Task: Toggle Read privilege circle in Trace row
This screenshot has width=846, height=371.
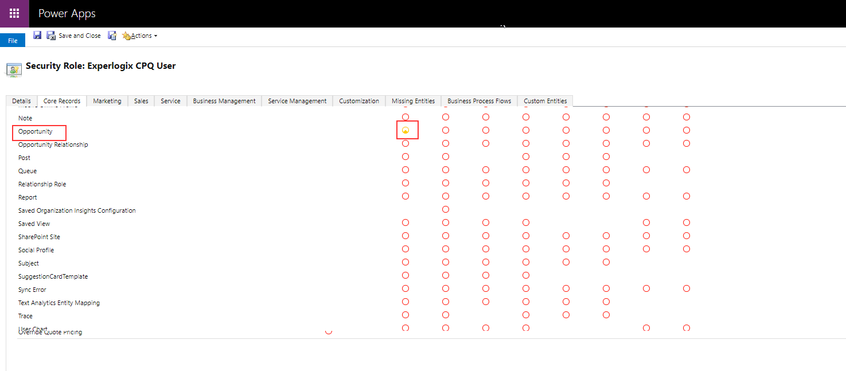Action: (x=446, y=315)
